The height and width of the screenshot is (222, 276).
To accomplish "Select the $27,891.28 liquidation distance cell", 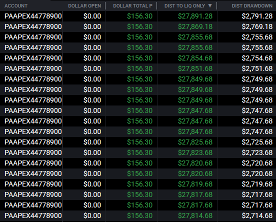I will click(x=195, y=16).
